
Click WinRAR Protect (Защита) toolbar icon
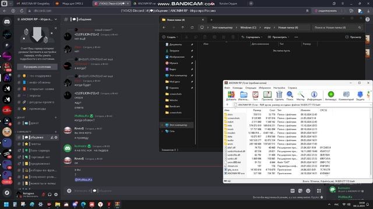pos(360,96)
